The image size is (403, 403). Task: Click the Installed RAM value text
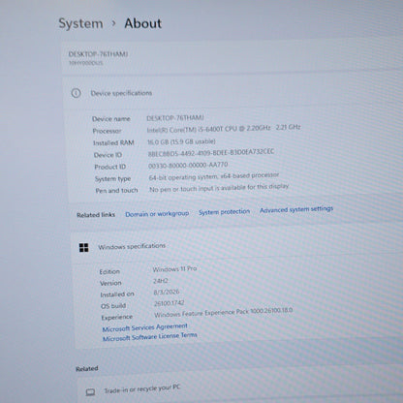[x=181, y=141]
